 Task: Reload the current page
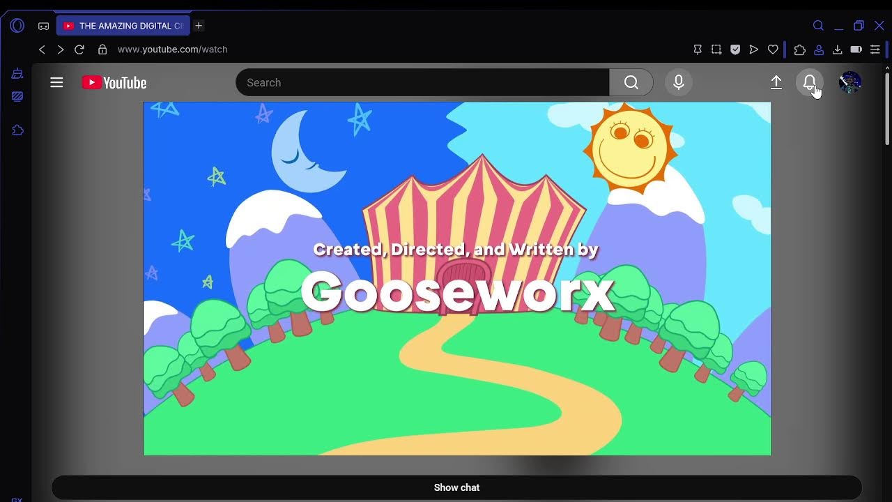coord(79,50)
